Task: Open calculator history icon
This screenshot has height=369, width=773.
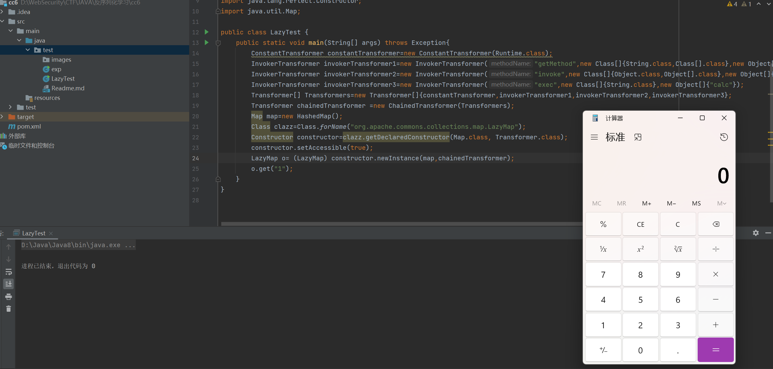Action: 724,137
